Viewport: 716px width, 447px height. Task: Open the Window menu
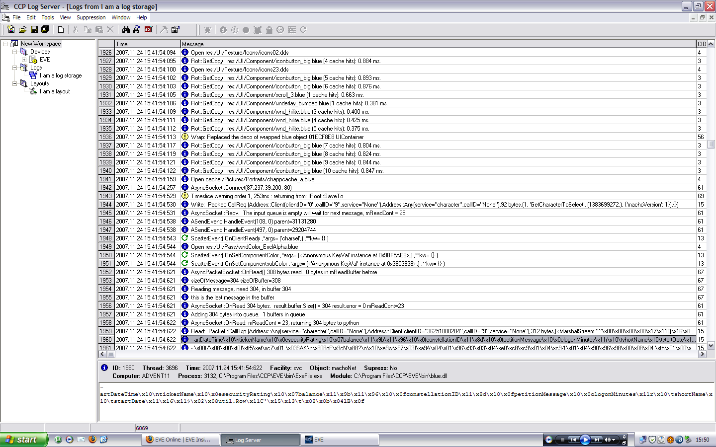(121, 17)
